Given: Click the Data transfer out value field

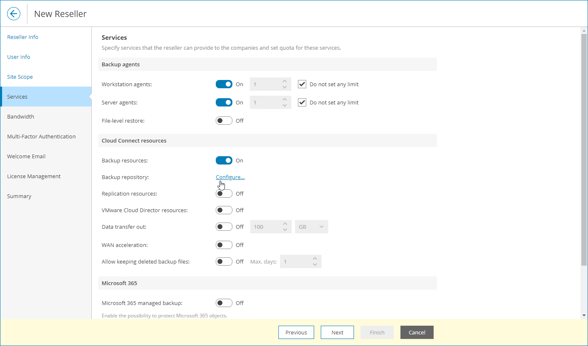Looking at the screenshot, I should (x=266, y=227).
